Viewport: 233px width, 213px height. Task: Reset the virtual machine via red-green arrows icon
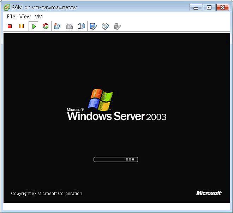(46, 26)
